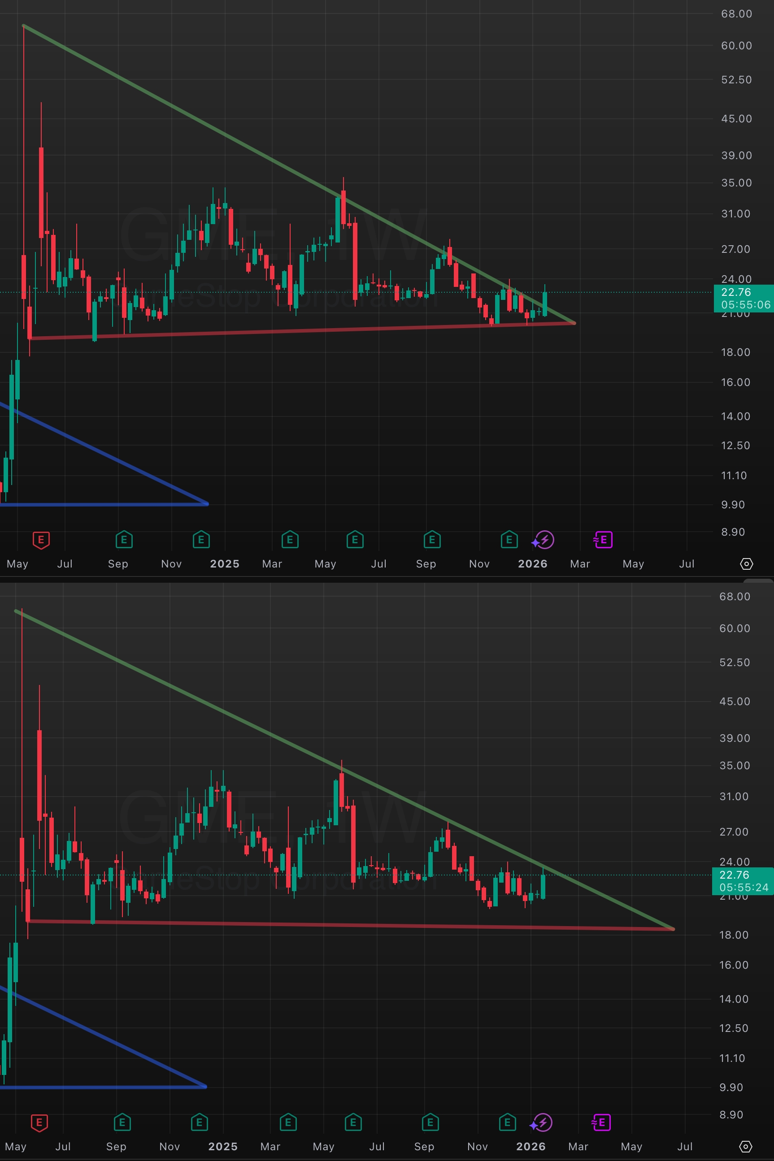Click the 2026 time label in lower chart
774x1161 pixels.
pyautogui.click(x=530, y=1147)
